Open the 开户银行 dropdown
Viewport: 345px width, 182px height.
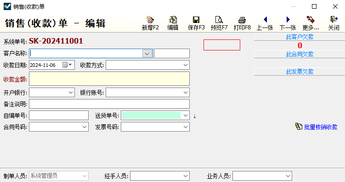(x=71, y=93)
